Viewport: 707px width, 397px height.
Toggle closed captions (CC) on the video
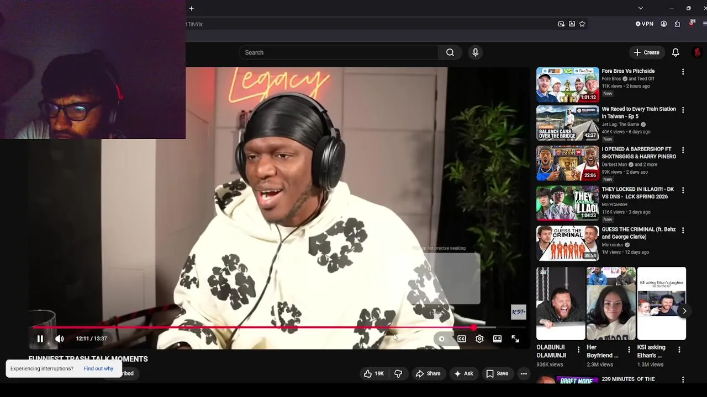[x=462, y=339]
